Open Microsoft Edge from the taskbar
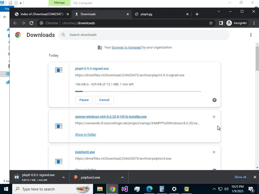This screenshot has height=194, width=259. pyautogui.click(x=149, y=189)
